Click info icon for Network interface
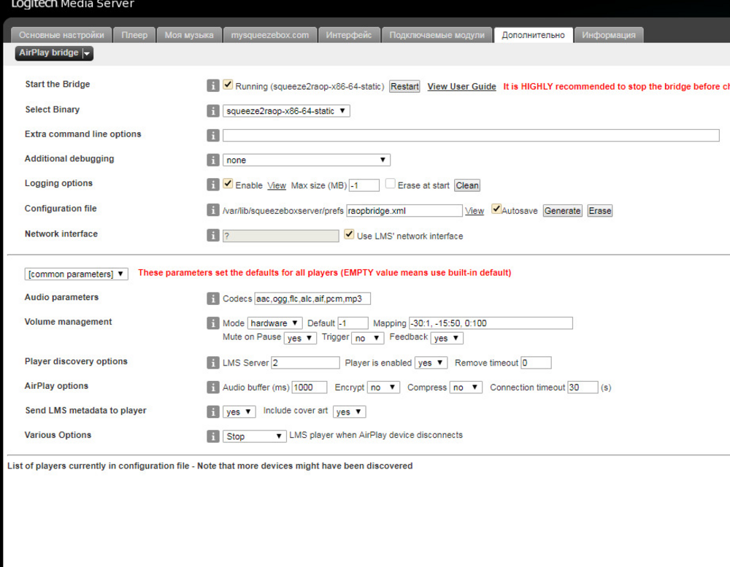Screen dimensions: 730x567 click(x=212, y=236)
